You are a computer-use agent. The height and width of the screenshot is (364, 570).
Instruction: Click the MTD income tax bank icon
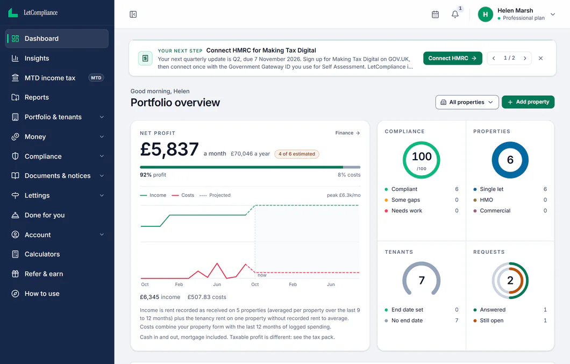point(15,78)
